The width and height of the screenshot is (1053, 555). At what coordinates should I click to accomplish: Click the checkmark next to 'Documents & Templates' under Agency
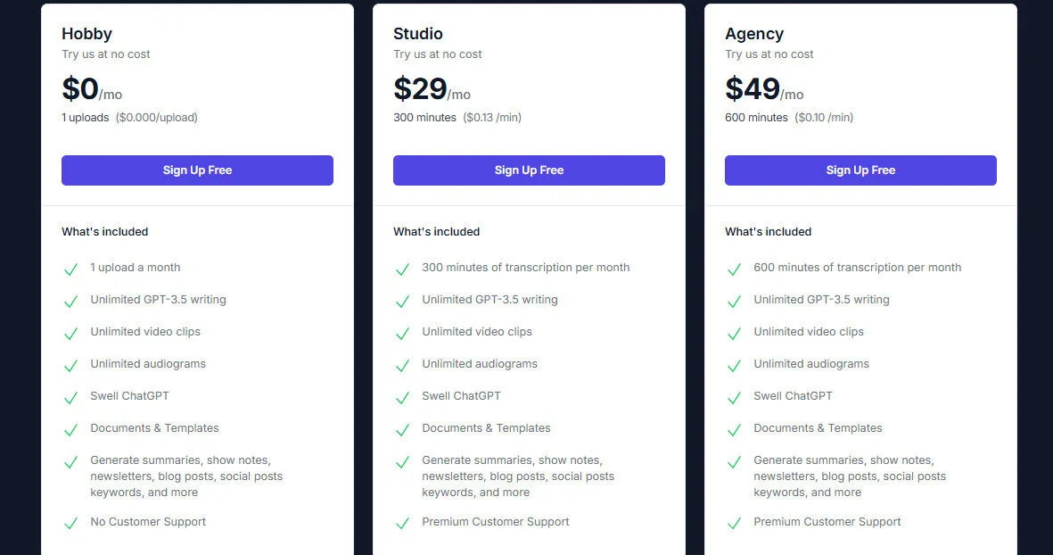click(734, 428)
